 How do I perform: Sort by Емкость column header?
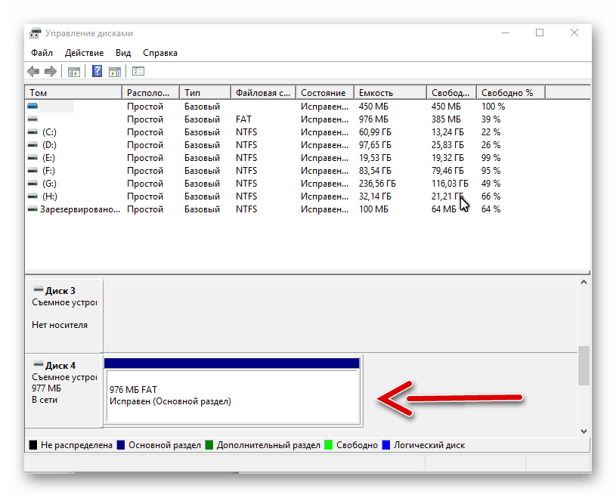coord(390,93)
